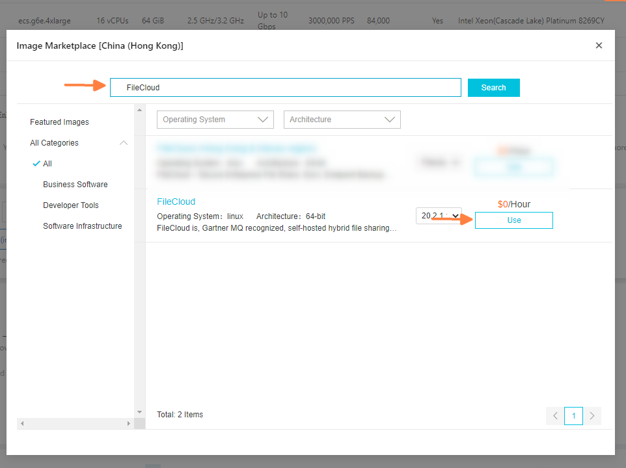Expand the Architecture filter dropdown
This screenshot has width=626, height=468.
click(x=342, y=120)
